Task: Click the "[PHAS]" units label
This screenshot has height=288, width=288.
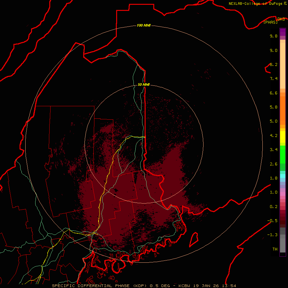Action: [x=270, y=22]
